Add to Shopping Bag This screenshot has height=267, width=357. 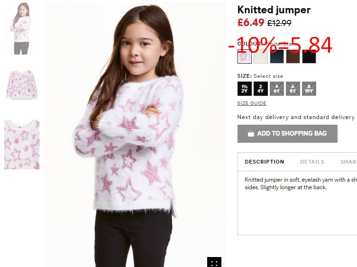(287, 134)
